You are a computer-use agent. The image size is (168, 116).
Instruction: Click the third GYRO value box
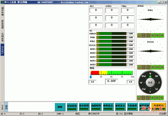click(x=112, y=25)
